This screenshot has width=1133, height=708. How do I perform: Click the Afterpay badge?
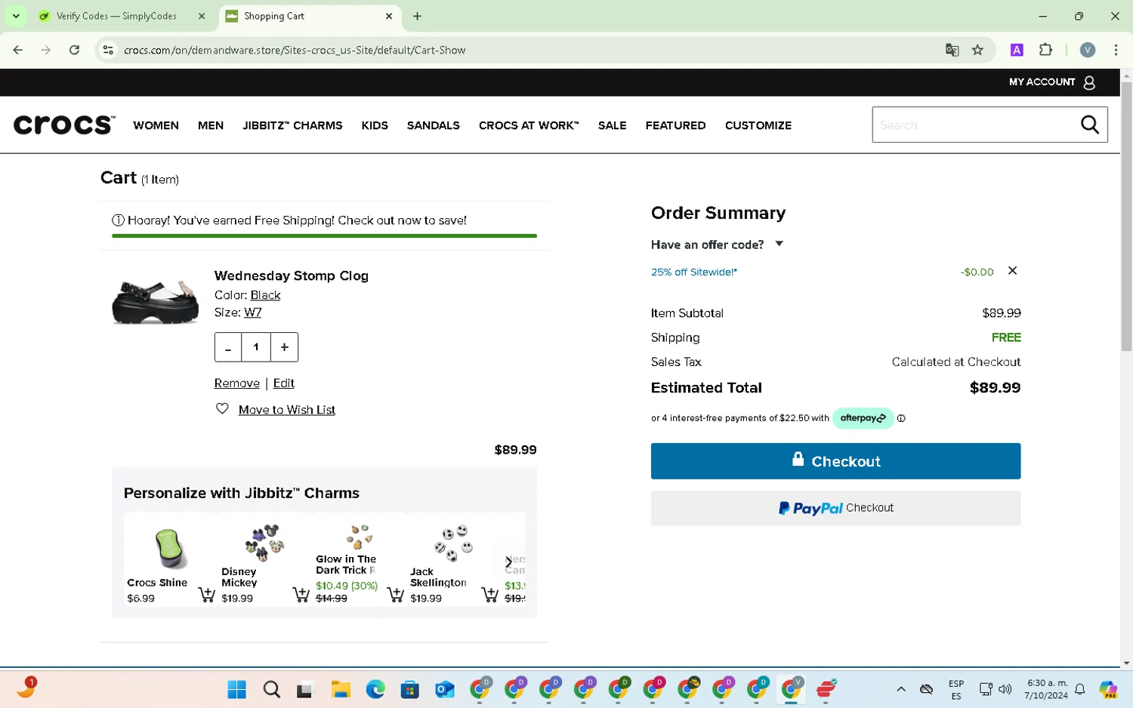pyautogui.click(x=863, y=418)
